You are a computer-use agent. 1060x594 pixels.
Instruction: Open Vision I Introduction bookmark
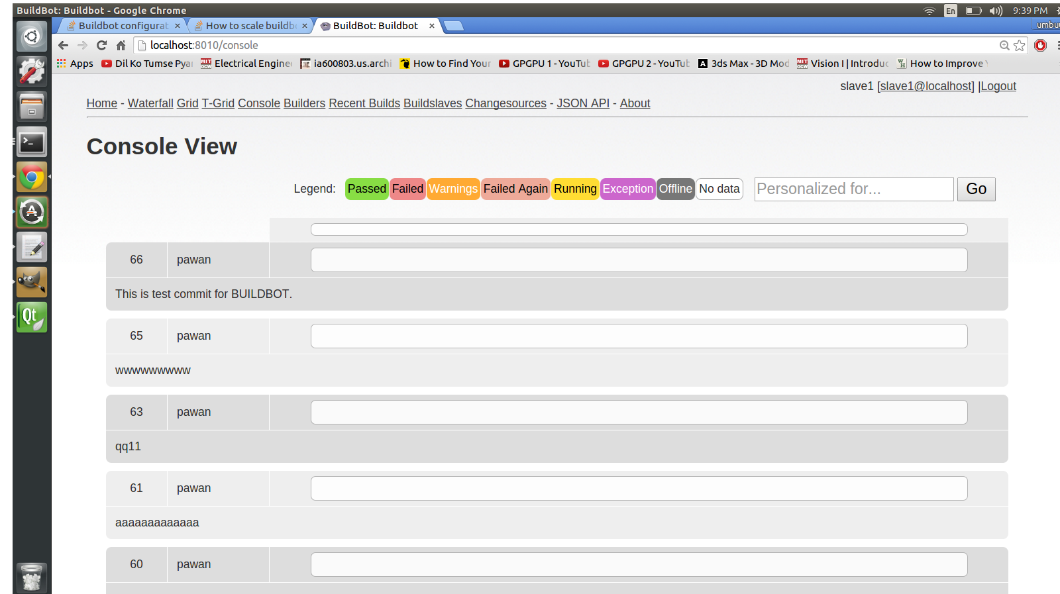coord(843,64)
